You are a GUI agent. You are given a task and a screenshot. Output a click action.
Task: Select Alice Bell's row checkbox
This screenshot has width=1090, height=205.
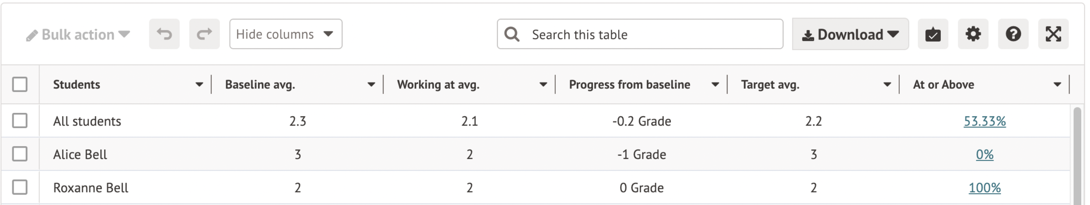click(20, 154)
